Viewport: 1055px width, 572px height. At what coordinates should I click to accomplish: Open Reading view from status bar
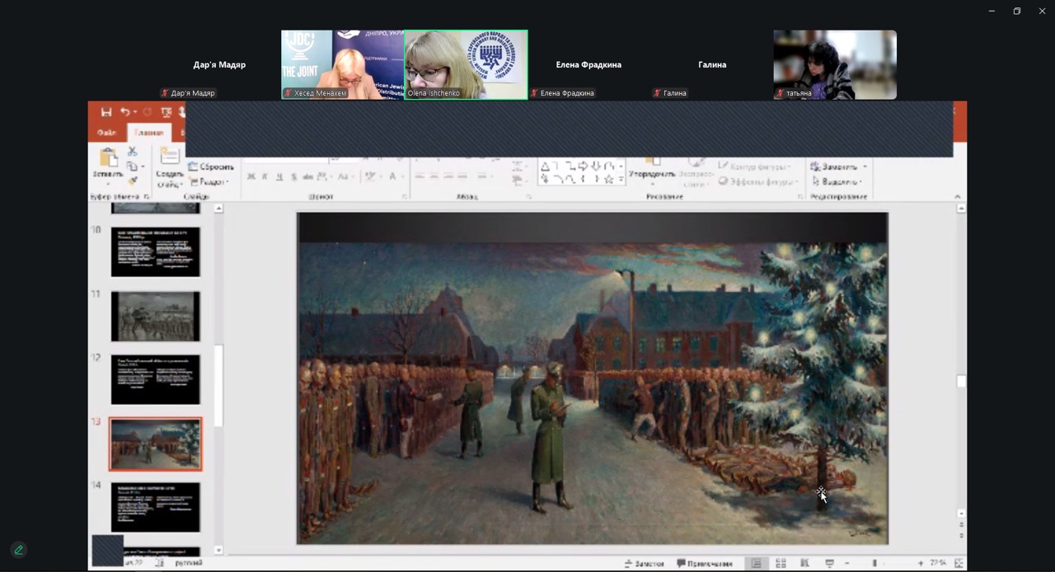click(804, 564)
